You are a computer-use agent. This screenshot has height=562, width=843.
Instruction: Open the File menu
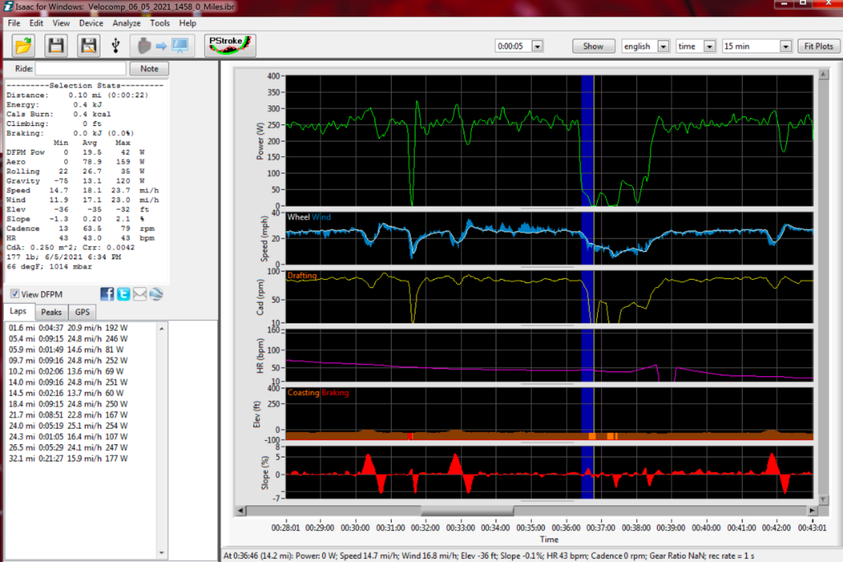tap(14, 23)
